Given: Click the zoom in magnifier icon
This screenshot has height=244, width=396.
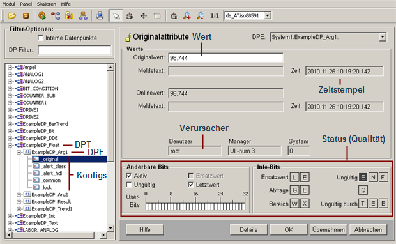Looking at the screenshot, I should coord(187,16).
